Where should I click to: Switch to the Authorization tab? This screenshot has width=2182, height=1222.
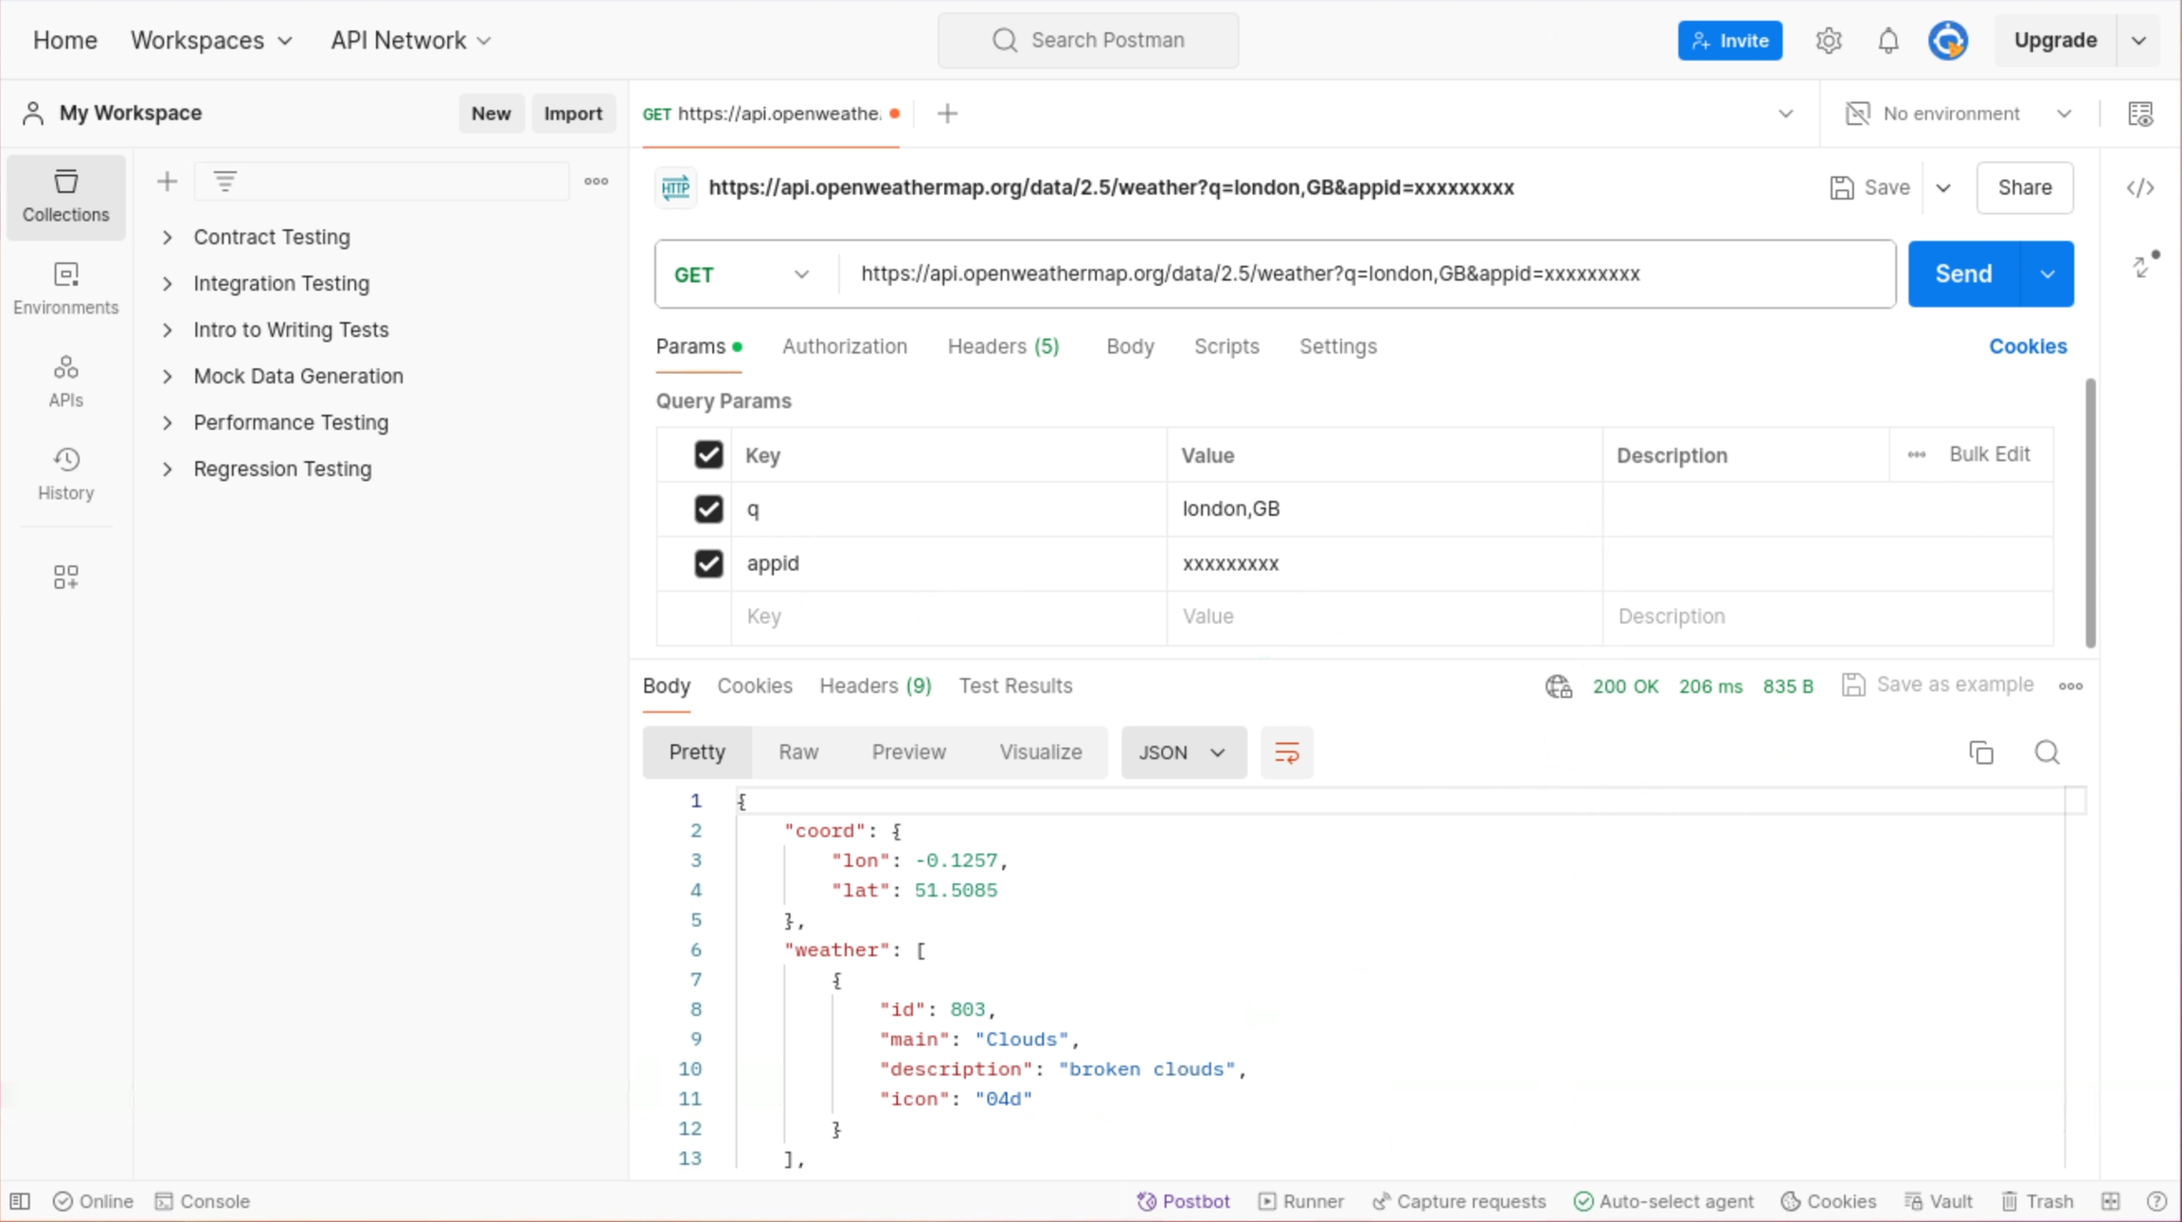click(x=844, y=346)
